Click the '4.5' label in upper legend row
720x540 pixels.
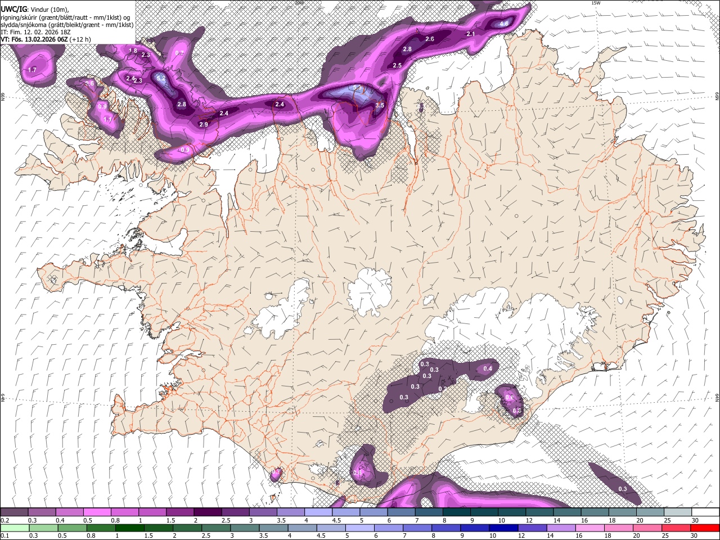pos(336,520)
